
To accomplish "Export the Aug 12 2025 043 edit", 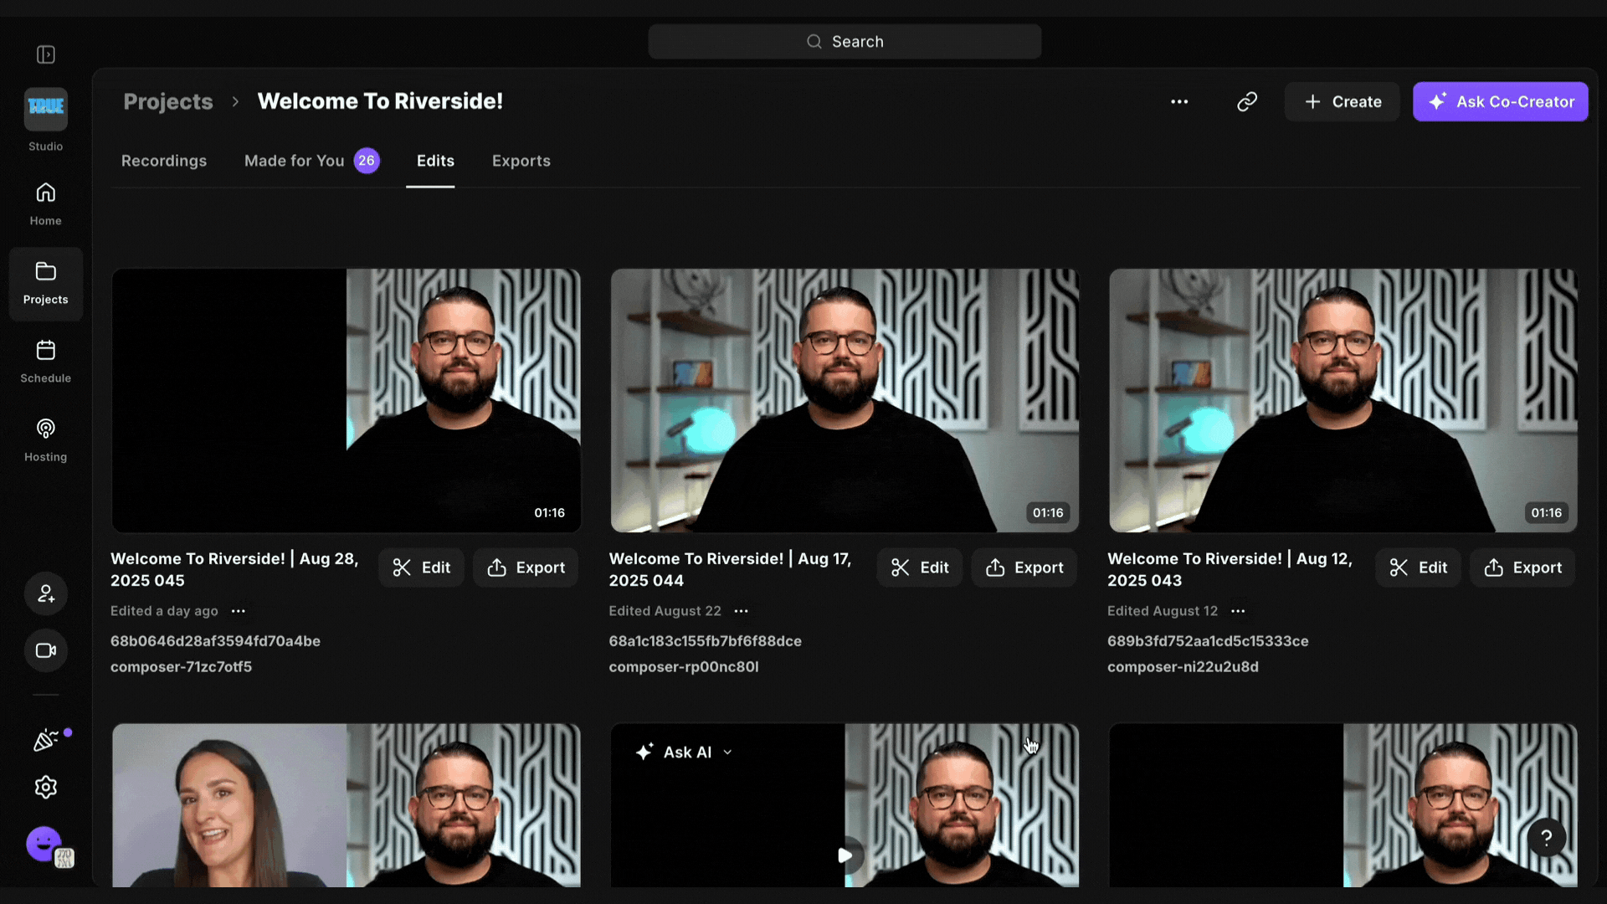I will [x=1522, y=568].
